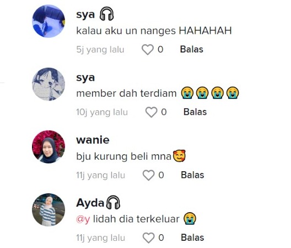Tap the heart on wanie's comment

[x=148, y=175]
